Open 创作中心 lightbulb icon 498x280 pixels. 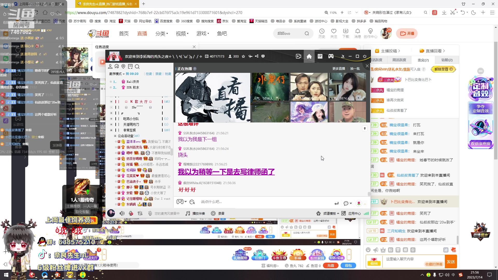pyautogui.click(x=370, y=34)
